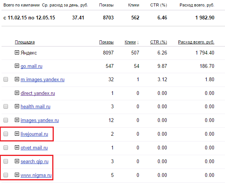Click Яндекс clicks value 507
The image size is (225, 183).
point(135,53)
